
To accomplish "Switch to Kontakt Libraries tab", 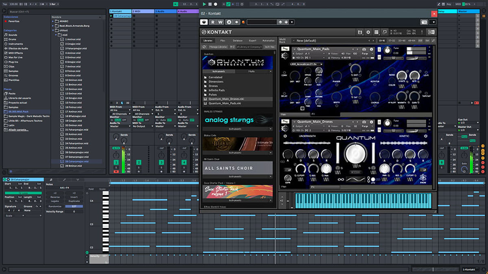I will pos(208,41).
